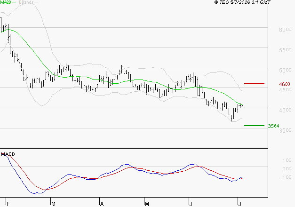Screen dimensions: 295x207
Task: Click the BBands legend label
Action: click(x=26, y=2)
